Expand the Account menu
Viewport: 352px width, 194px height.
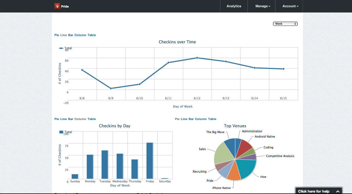pos(290,6)
